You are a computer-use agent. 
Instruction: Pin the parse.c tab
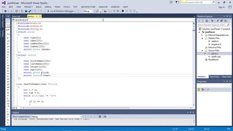[37, 16]
